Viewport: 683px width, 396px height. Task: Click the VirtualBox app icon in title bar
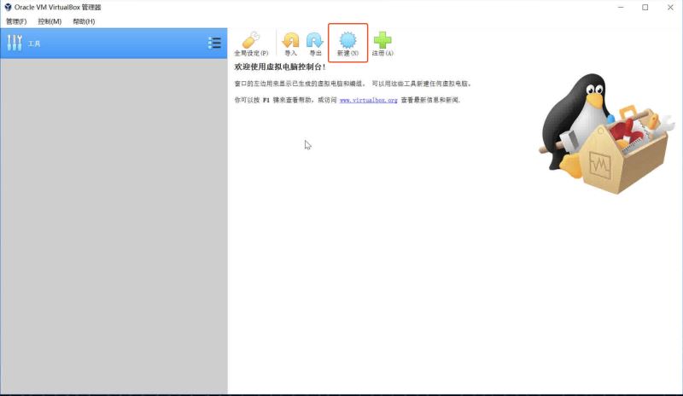(8, 7)
